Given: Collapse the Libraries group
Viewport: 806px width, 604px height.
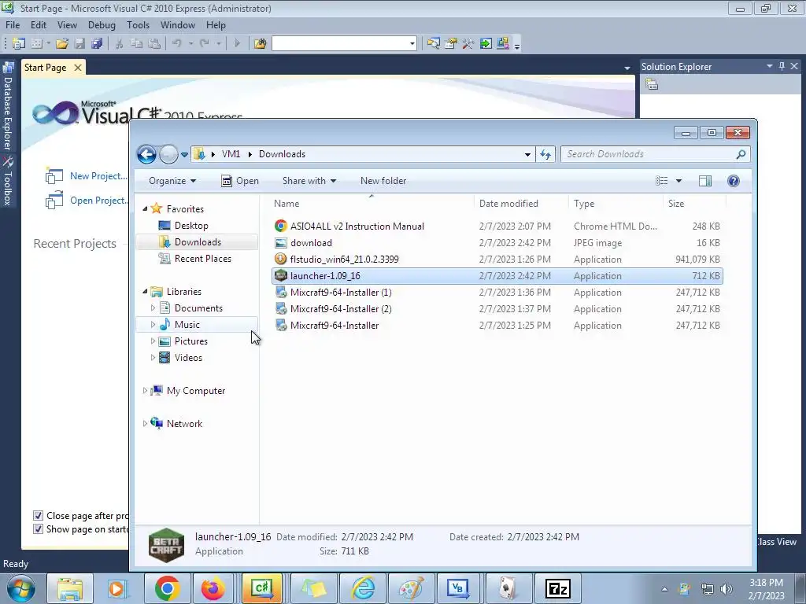Looking at the screenshot, I should click(x=145, y=292).
